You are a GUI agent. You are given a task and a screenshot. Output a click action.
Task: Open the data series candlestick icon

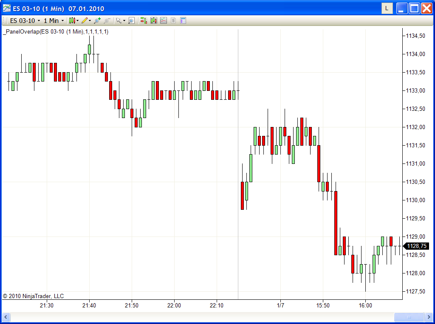(153, 20)
